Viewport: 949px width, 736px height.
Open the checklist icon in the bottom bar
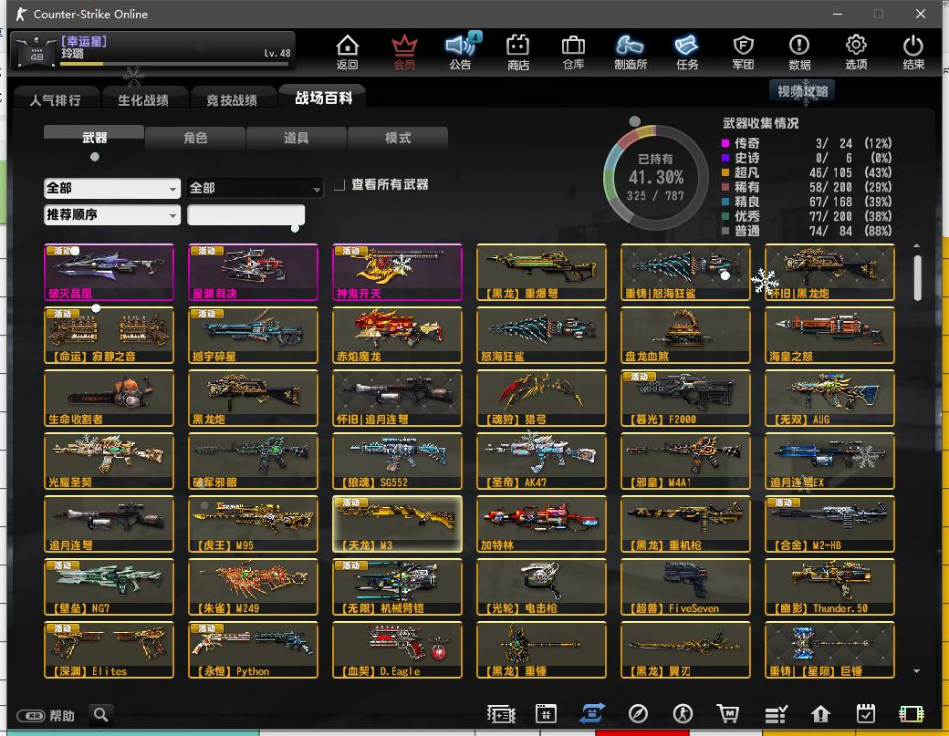pos(776,714)
